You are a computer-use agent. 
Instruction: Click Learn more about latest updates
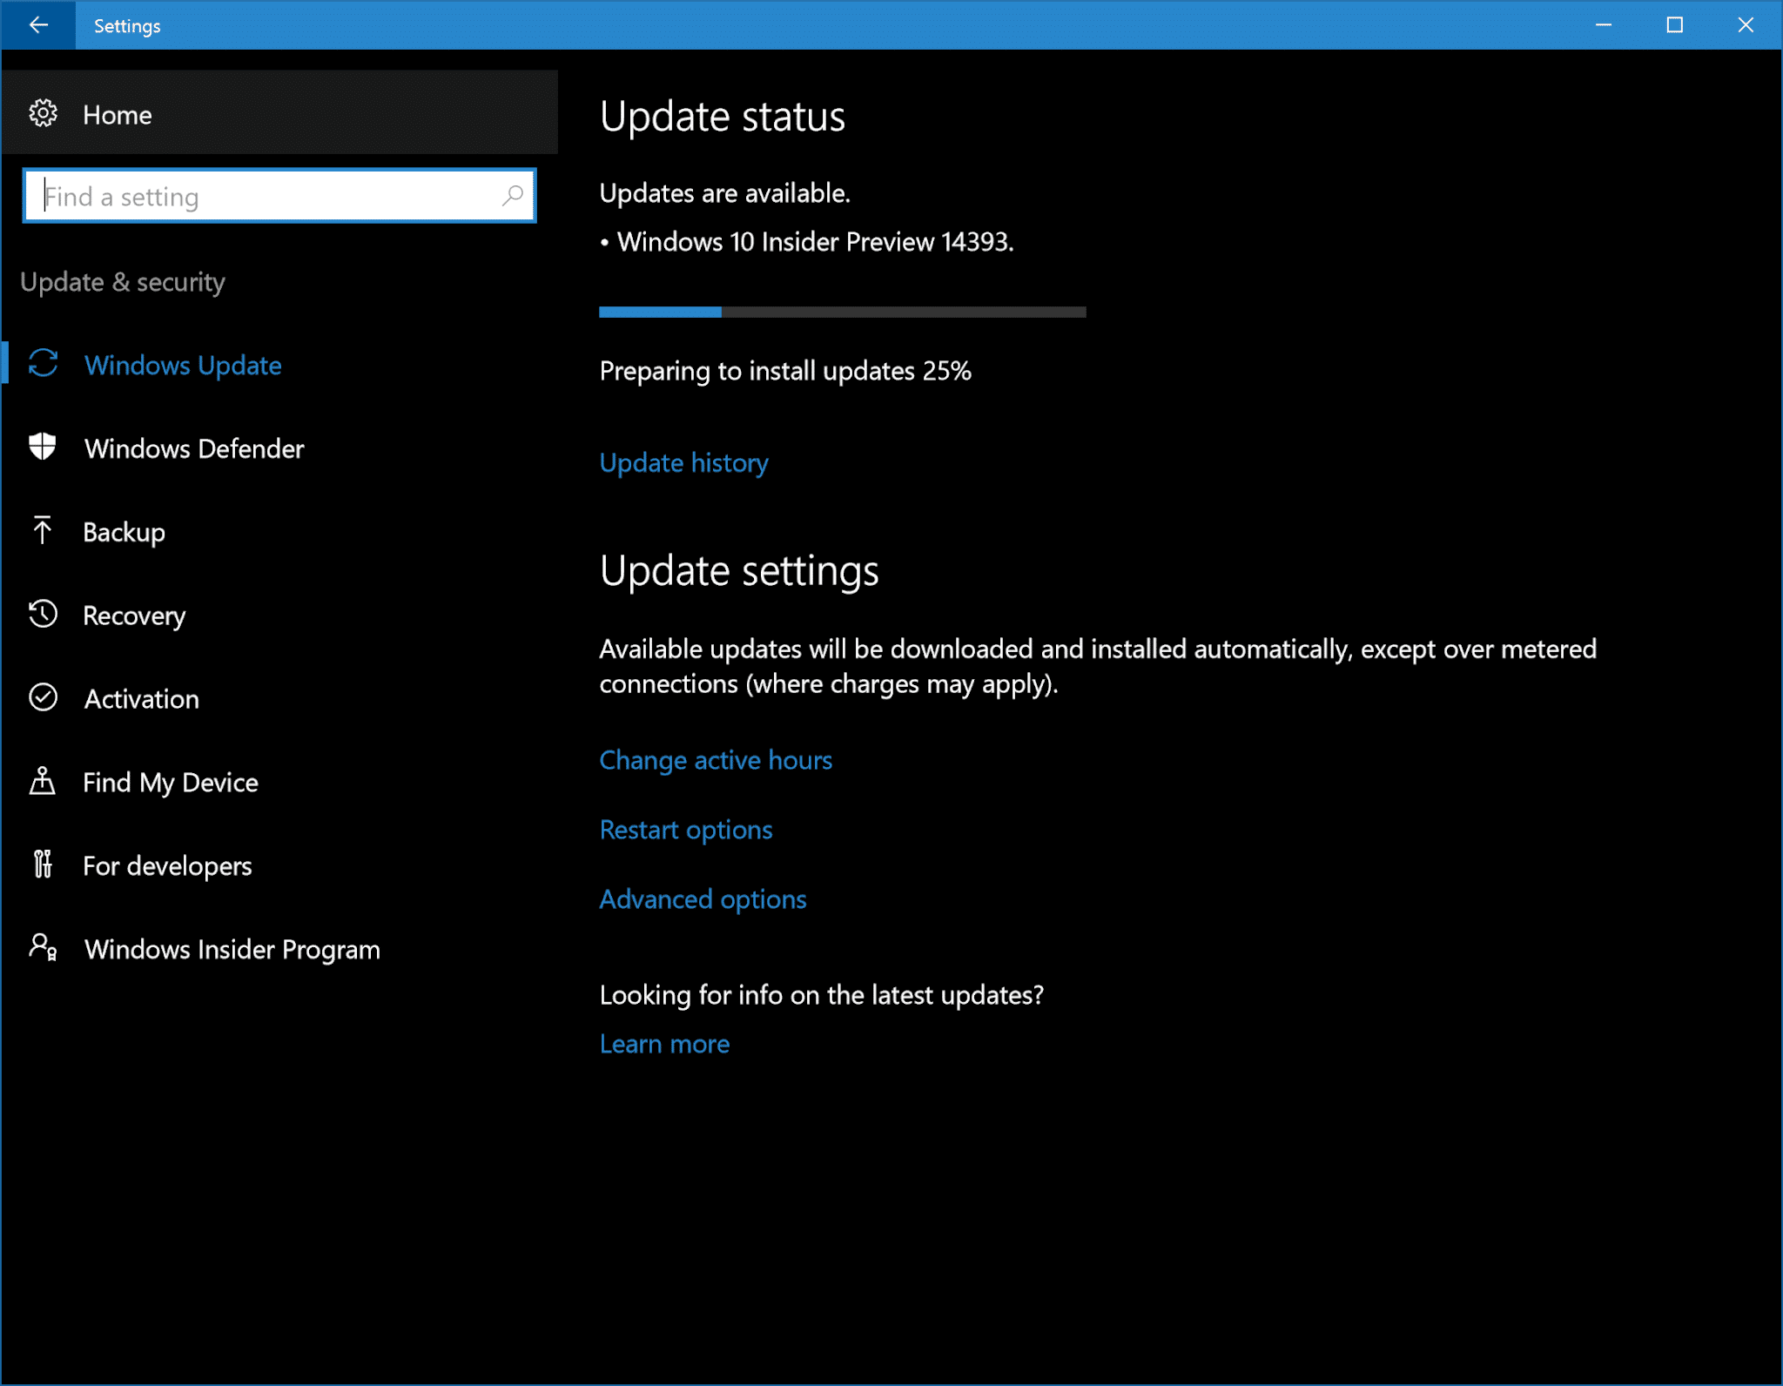(x=663, y=1043)
